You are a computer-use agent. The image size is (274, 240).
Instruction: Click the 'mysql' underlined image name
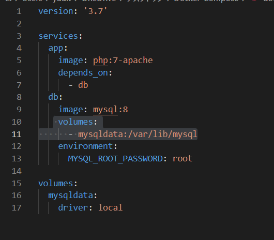coord(105,110)
